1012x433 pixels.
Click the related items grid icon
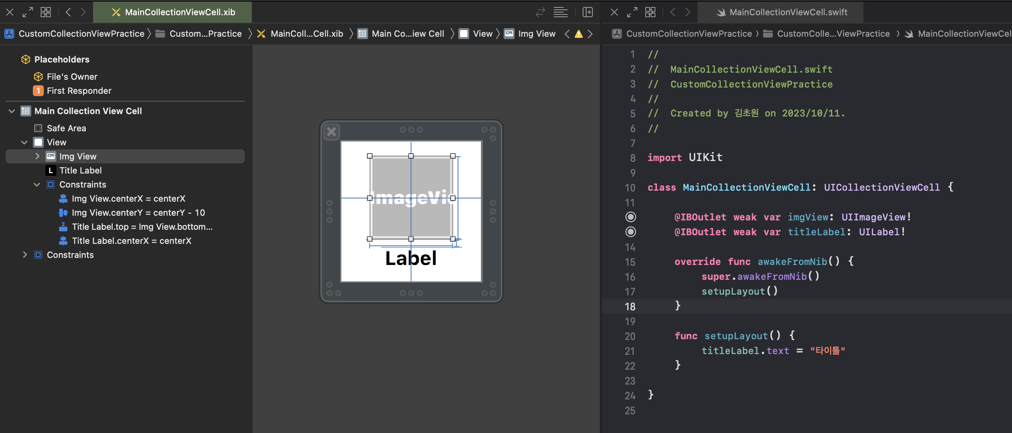pyautogui.click(x=46, y=12)
